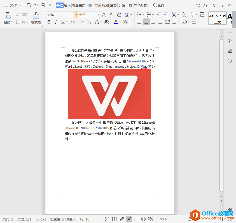This screenshot has width=236, height=223.
Task: Apply the 正文 style
Action: (218, 18)
